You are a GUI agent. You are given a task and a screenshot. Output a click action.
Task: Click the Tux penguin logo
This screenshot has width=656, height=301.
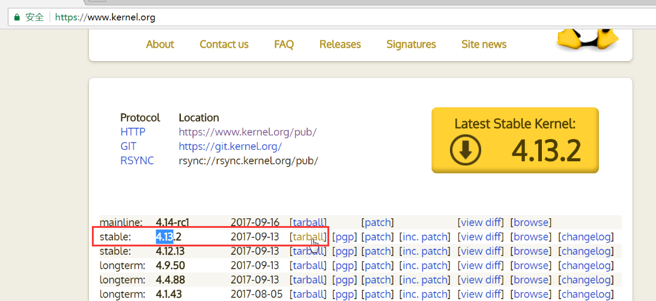[x=588, y=39]
